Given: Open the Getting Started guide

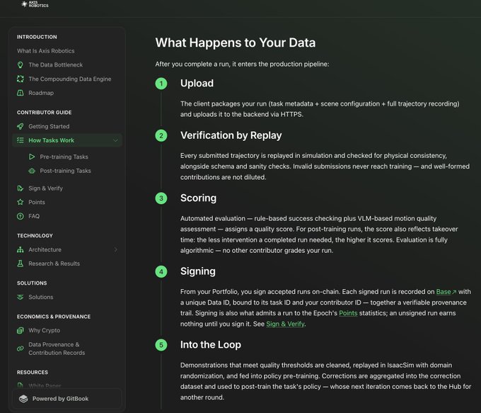Looking at the screenshot, I should (x=49, y=126).
